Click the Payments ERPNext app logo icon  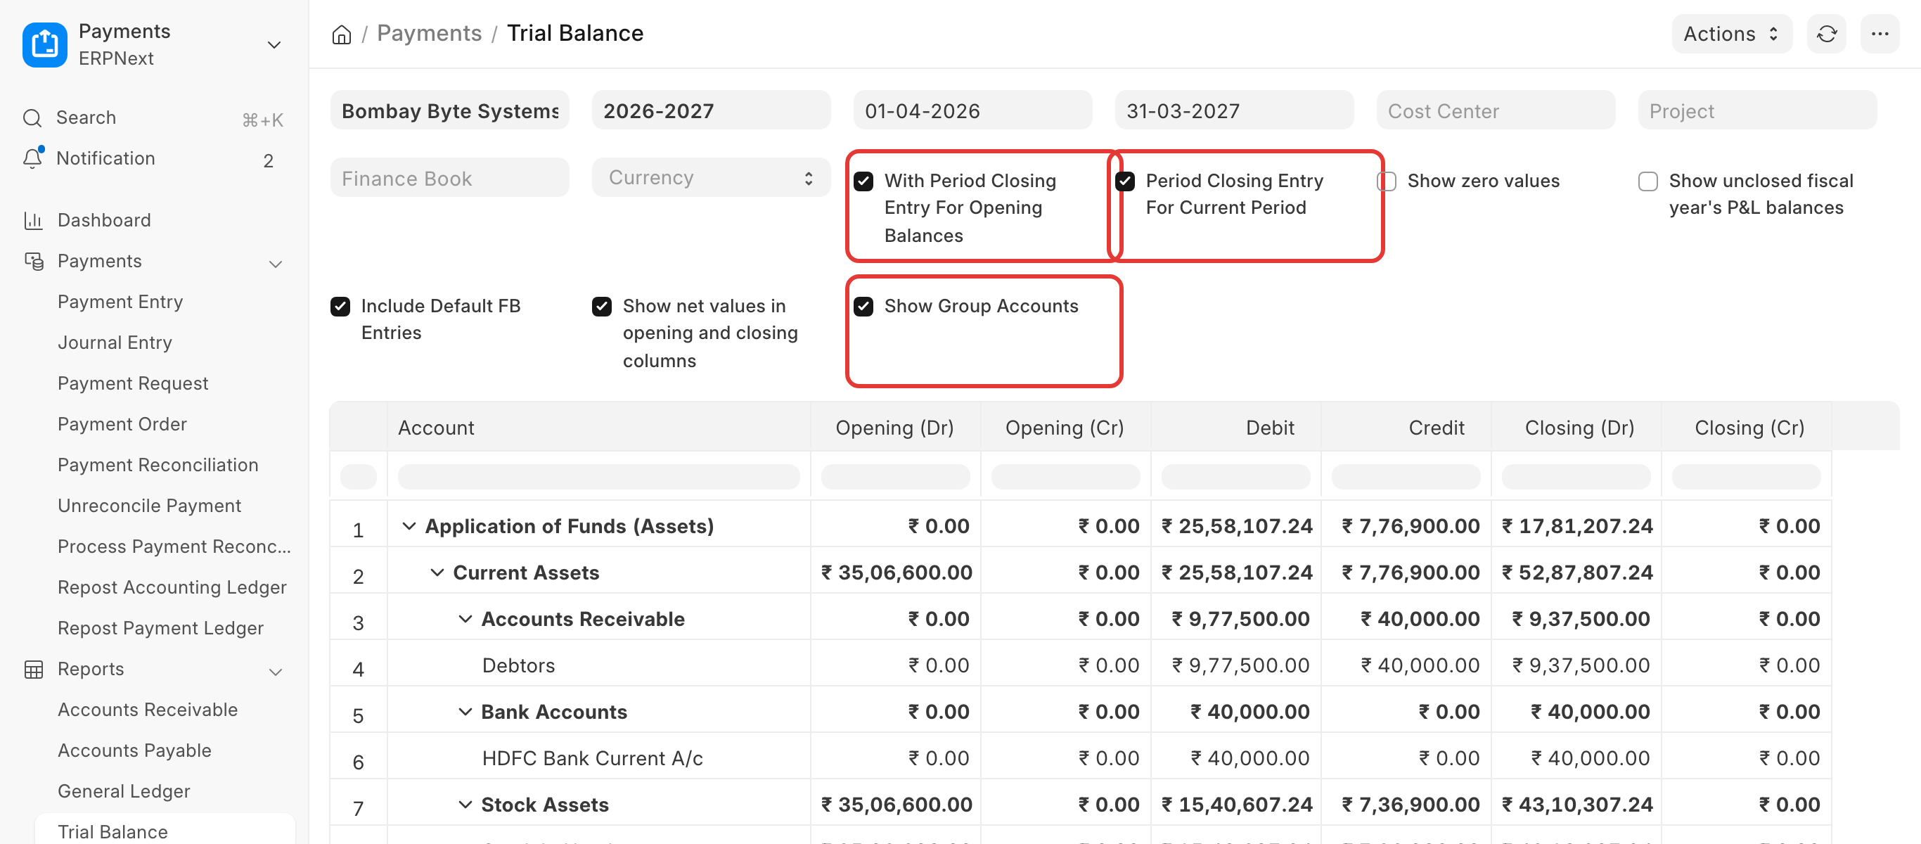click(45, 45)
